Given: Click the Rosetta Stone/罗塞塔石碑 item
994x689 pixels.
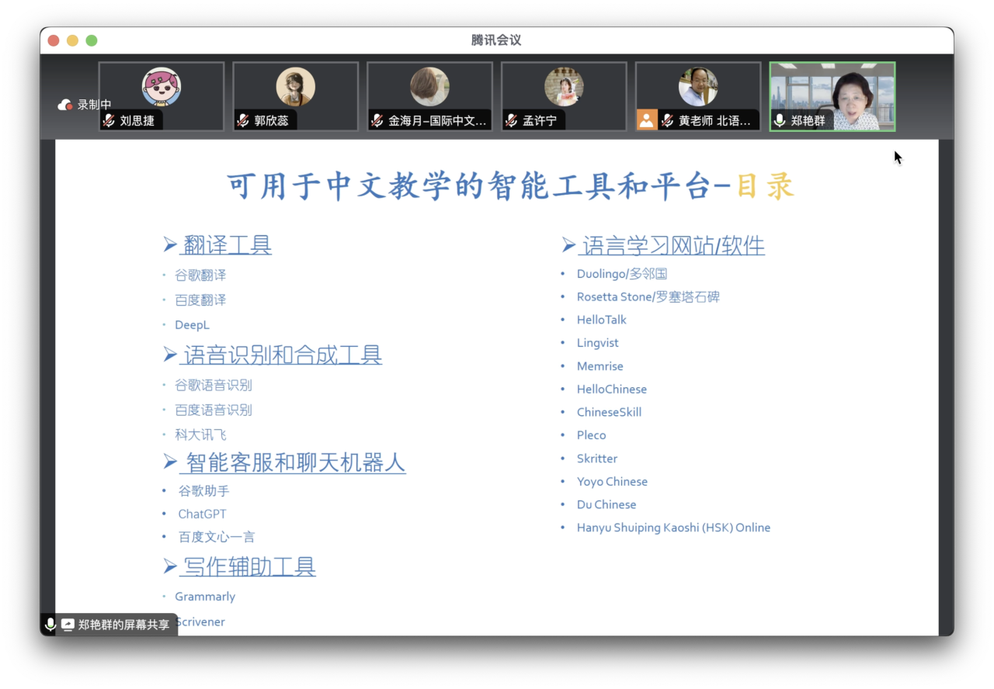Looking at the screenshot, I should click(x=648, y=297).
